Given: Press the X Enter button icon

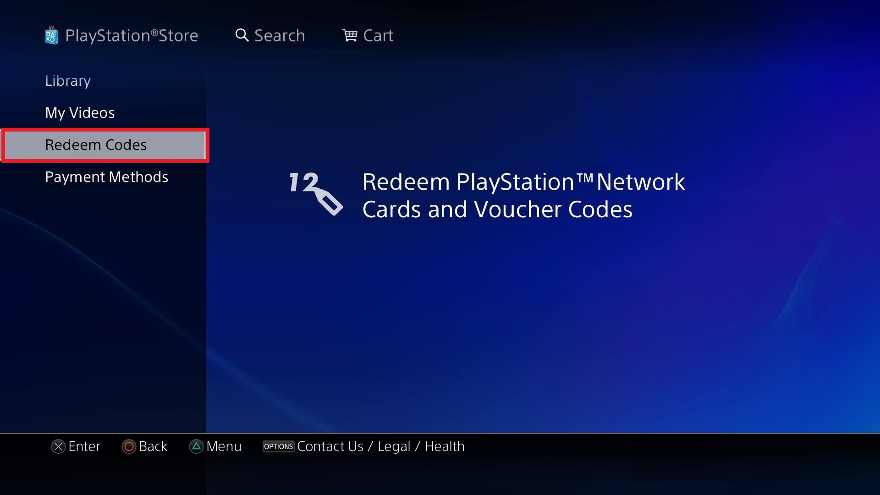Looking at the screenshot, I should point(58,446).
